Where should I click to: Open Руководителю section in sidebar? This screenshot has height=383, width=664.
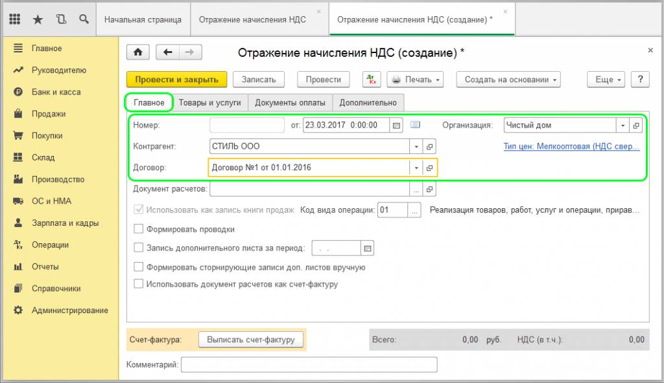coord(58,70)
